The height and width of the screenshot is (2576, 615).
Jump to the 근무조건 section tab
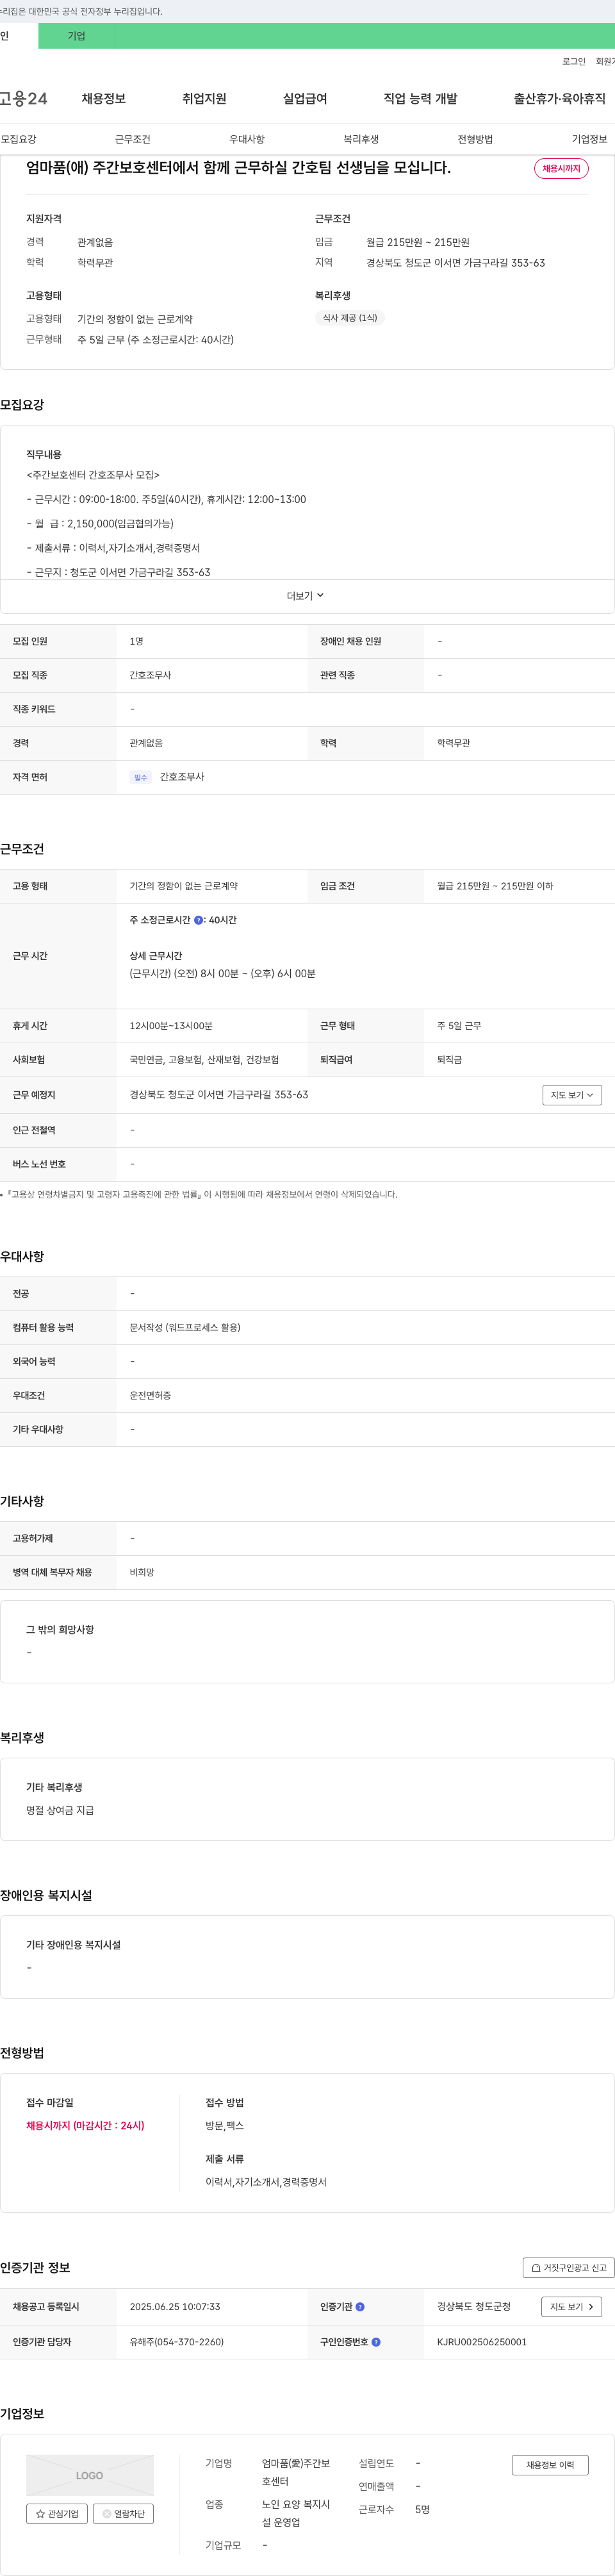(x=132, y=139)
